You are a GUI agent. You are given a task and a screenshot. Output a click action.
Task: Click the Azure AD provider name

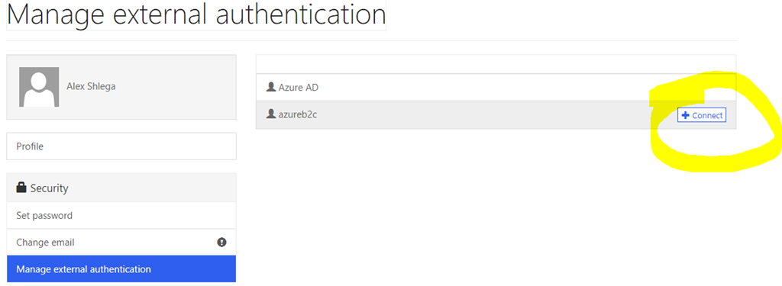[x=299, y=88]
